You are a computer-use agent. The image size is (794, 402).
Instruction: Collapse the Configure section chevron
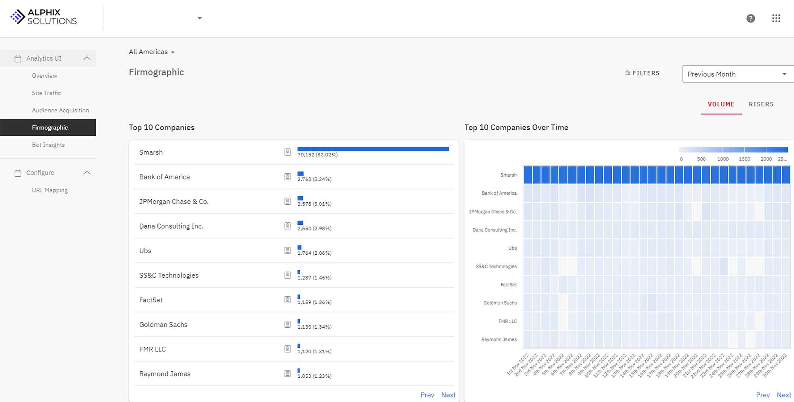[87, 173]
